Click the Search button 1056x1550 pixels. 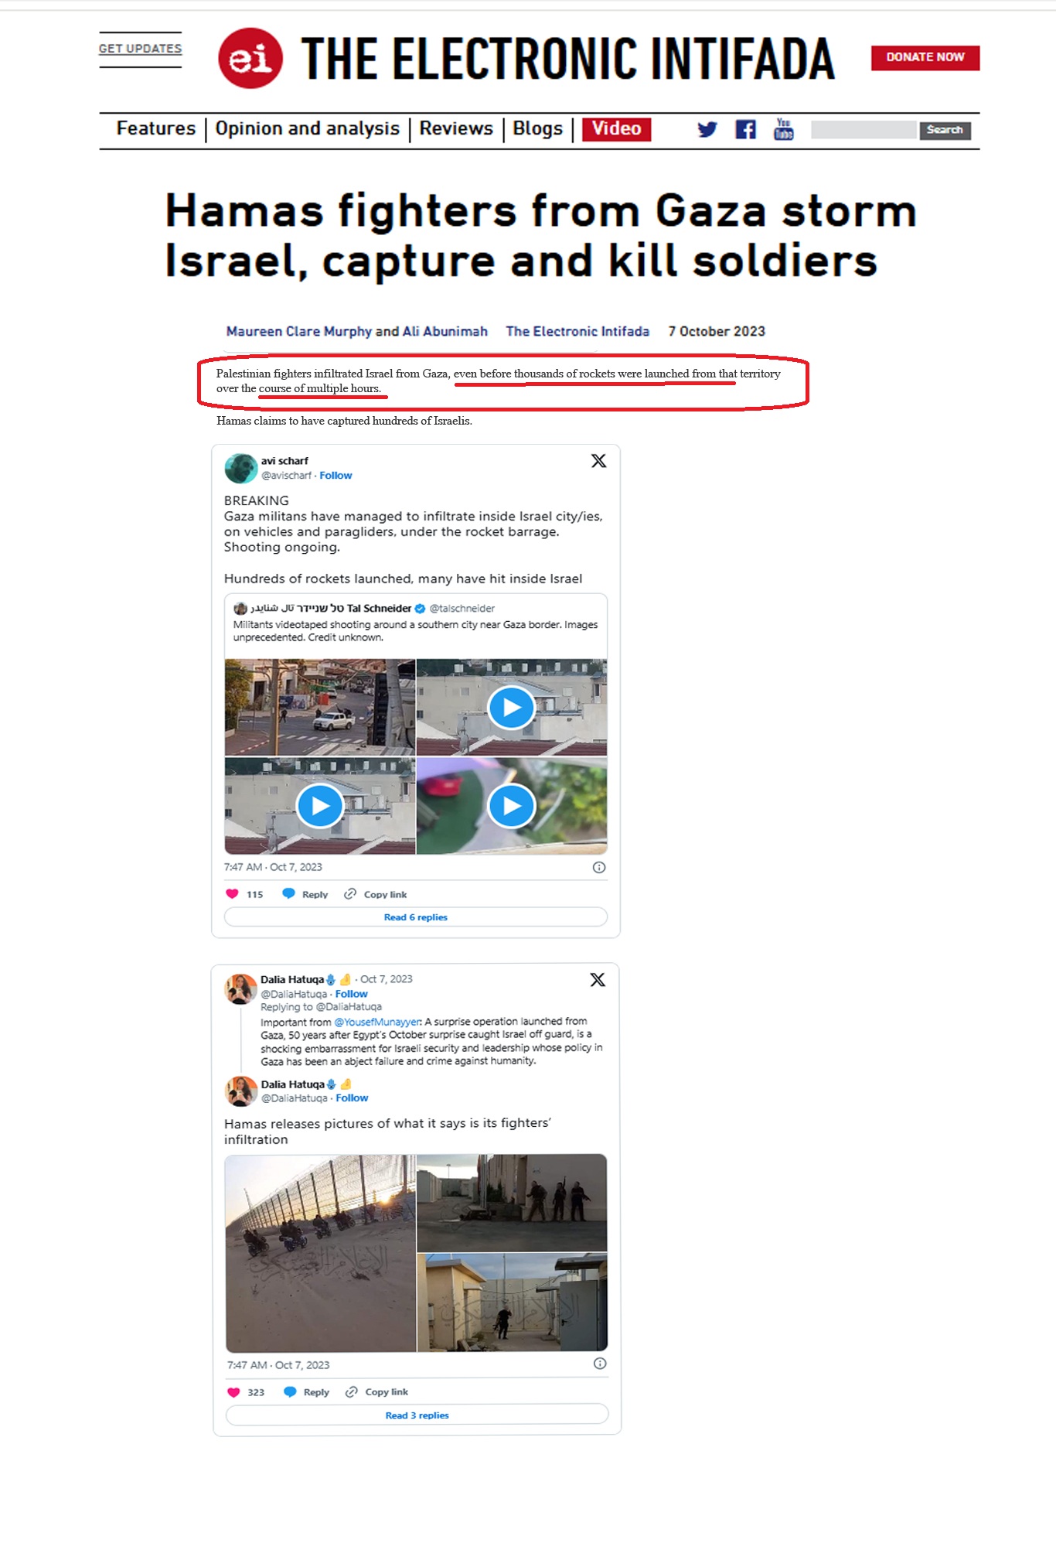pyautogui.click(x=945, y=130)
